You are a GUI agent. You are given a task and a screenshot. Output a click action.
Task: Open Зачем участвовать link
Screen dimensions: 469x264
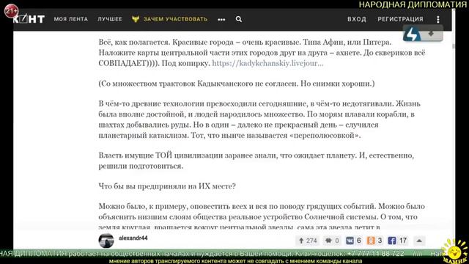[175, 19]
